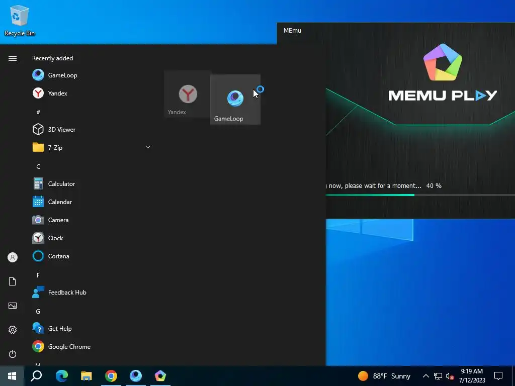Expand the 7-Zip folder chevron
515x386 pixels.
148,147
